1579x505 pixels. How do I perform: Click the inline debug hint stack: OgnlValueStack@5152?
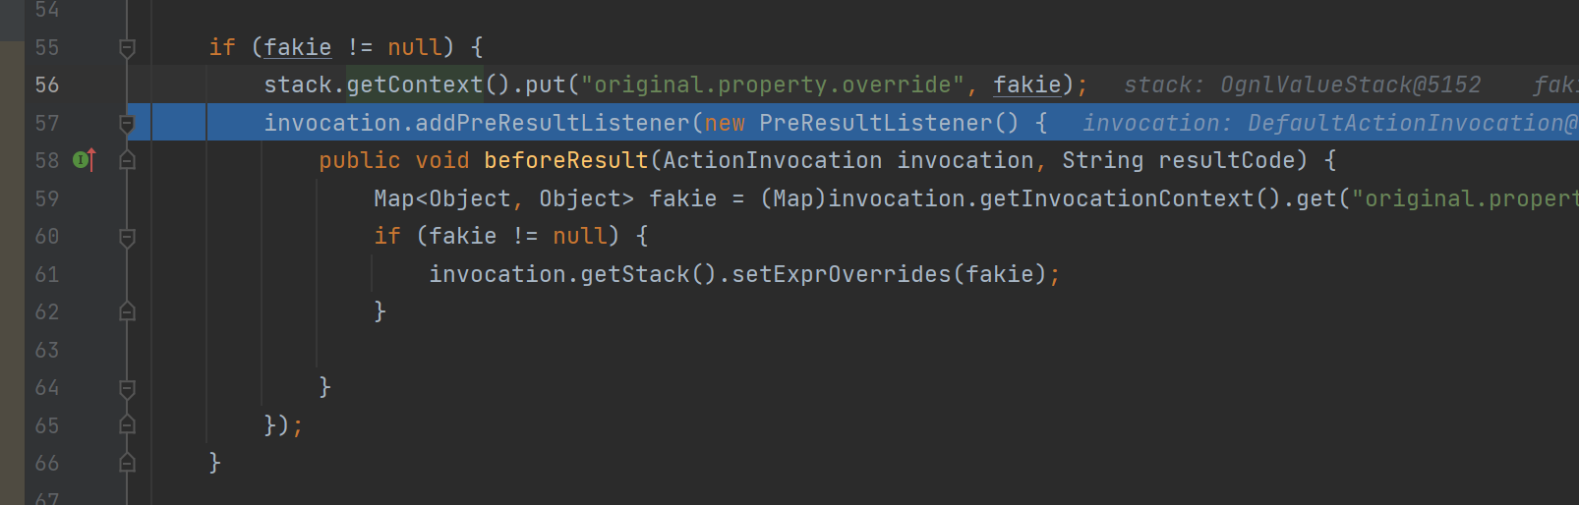pyautogui.click(x=1302, y=84)
